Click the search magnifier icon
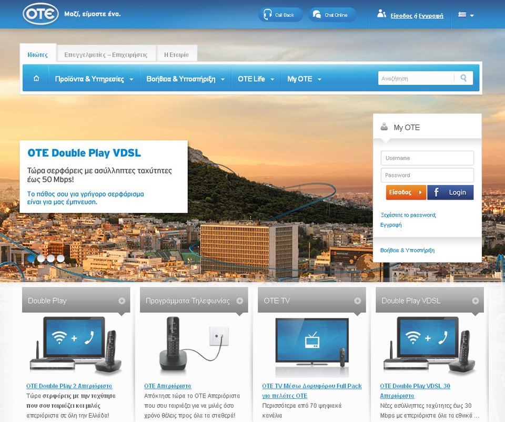 point(463,78)
